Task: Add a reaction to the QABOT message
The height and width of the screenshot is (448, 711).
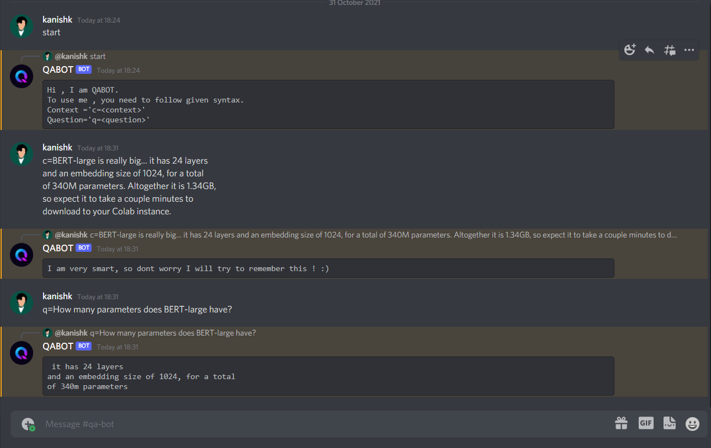Action: (x=630, y=50)
